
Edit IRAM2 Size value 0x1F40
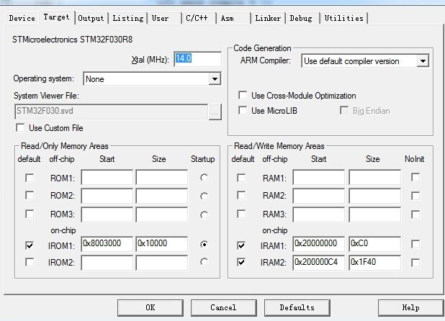pos(374,263)
